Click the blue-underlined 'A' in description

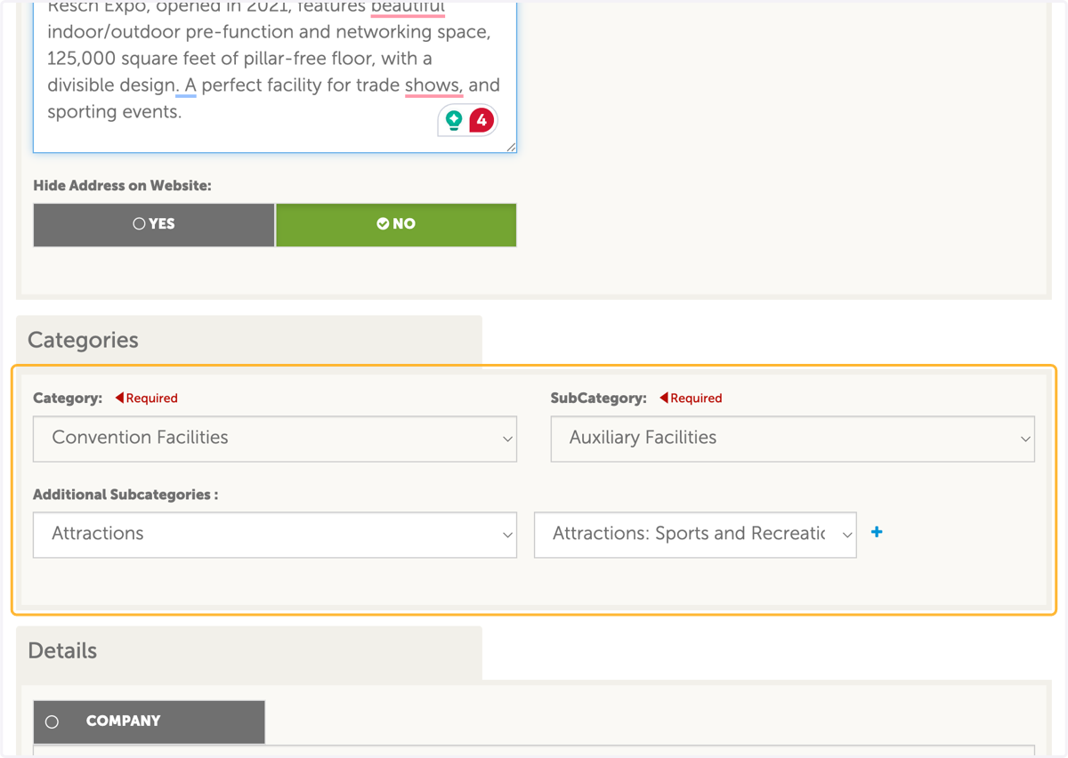tap(190, 85)
